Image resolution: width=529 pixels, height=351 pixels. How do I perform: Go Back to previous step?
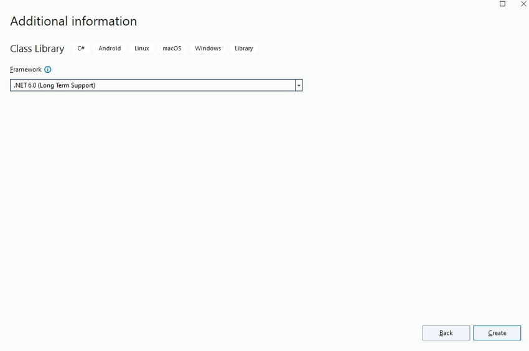point(446,333)
